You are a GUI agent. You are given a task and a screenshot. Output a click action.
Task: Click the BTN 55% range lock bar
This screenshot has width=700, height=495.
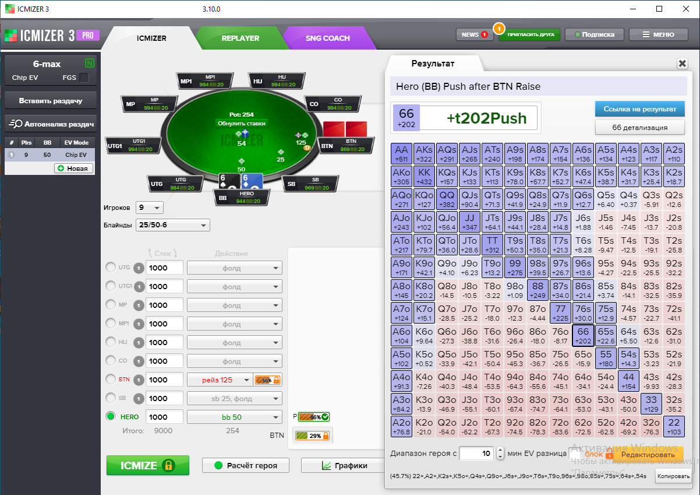[268, 380]
